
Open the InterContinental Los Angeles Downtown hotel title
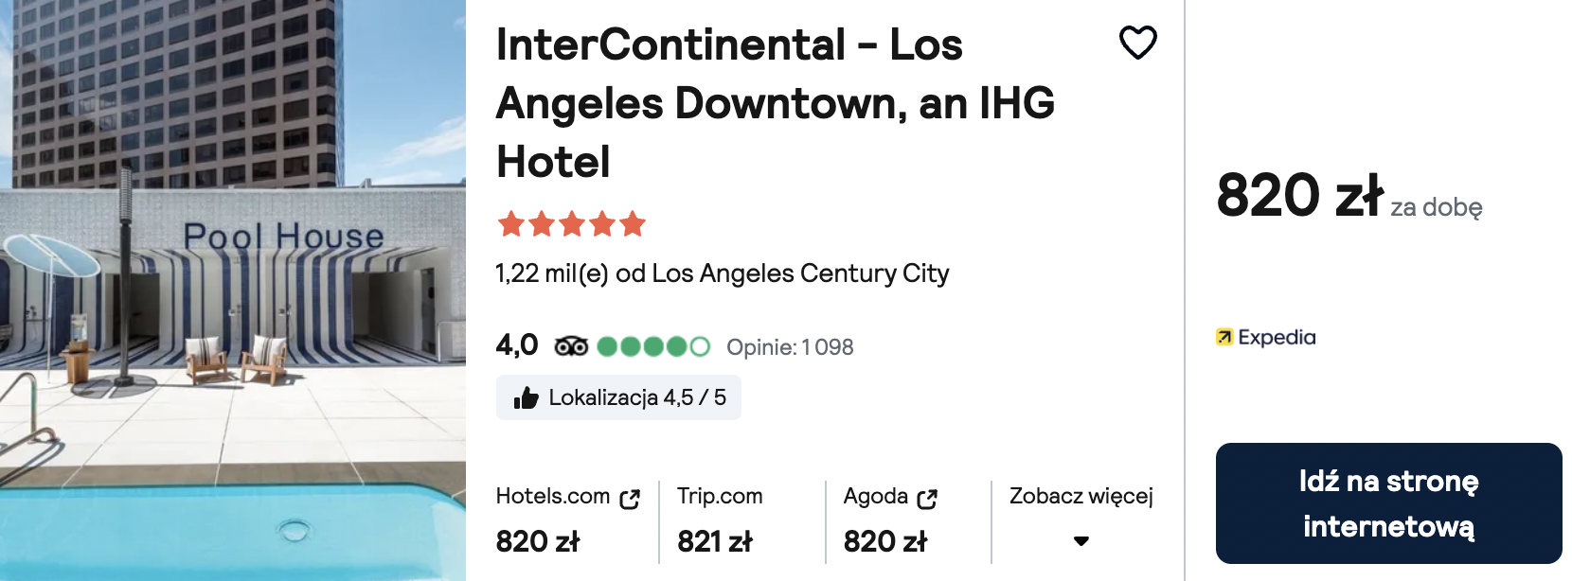[775, 103]
